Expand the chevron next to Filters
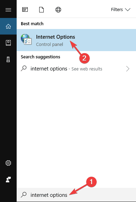This screenshot has width=136, height=202. (x=128, y=10)
